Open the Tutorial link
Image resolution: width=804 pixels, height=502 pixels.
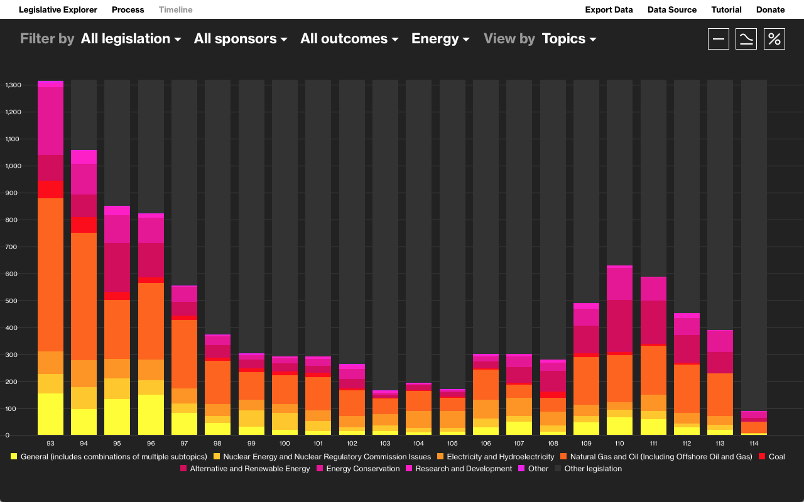point(726,9)
